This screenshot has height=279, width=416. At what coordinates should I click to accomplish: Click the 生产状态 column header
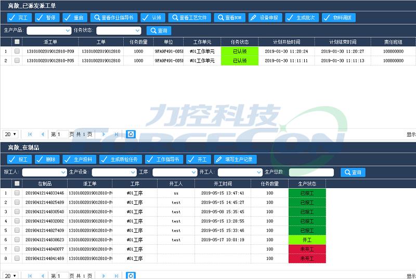point(307,183)
